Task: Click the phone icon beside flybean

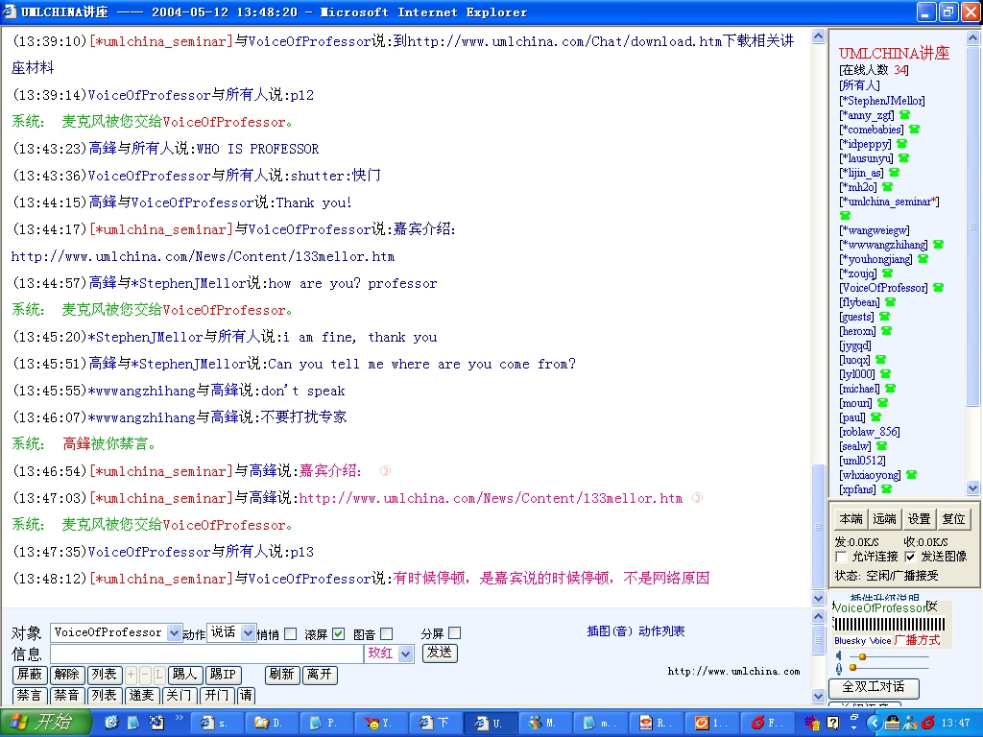Action: (890, 302)
